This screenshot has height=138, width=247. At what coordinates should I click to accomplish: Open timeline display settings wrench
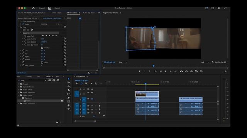point(96,84)
